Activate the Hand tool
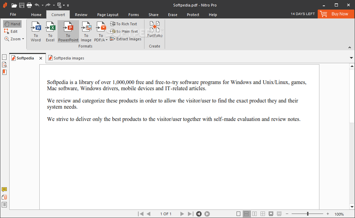Viewport: 355px width, 218px height. (12, 24)
